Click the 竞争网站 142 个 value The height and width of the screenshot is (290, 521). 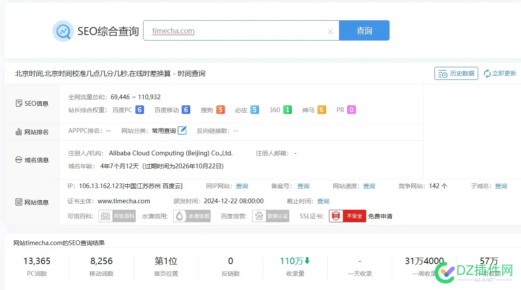click(x=438, y=186)
